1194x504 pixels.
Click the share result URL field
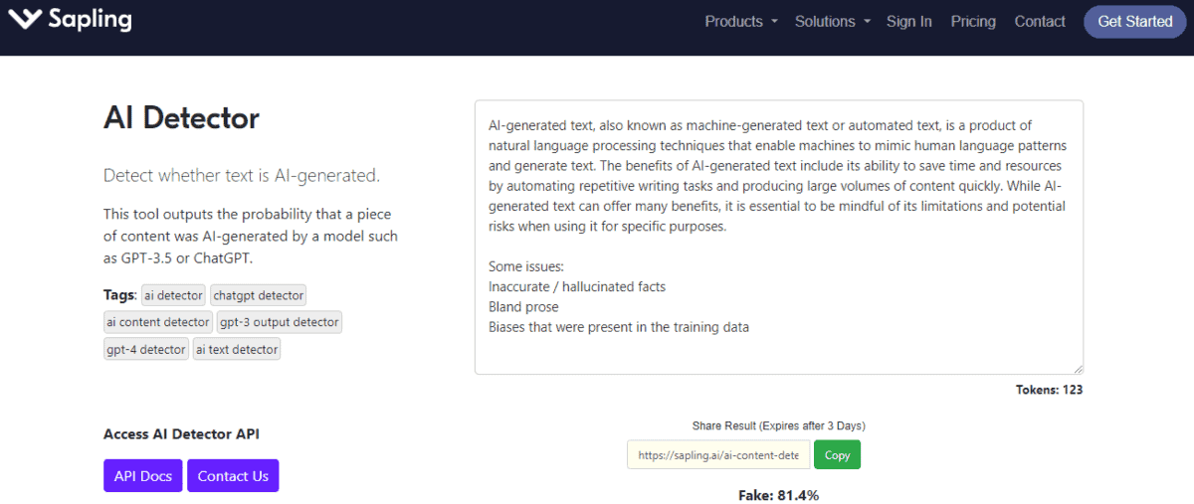718,455
